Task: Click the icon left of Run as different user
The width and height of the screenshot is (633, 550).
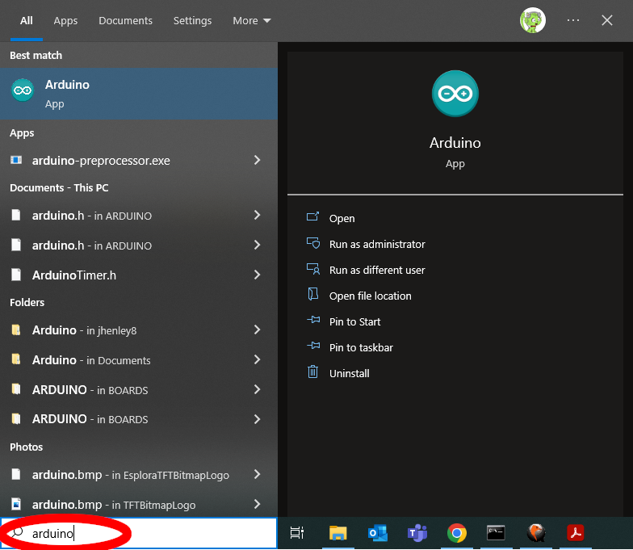Action: coord(313,269)
